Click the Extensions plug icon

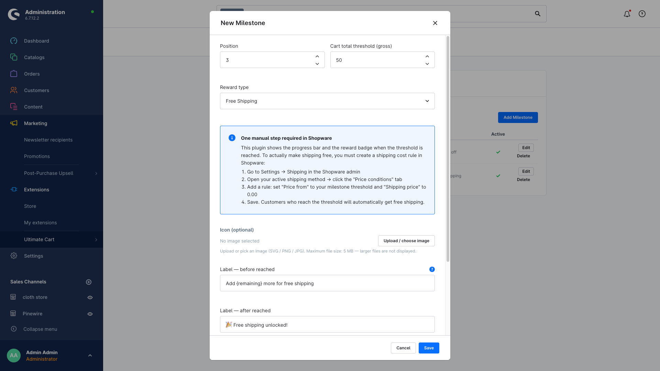tap(14, 190)
